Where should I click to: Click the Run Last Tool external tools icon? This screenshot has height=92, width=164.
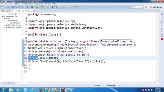[37, 7]
